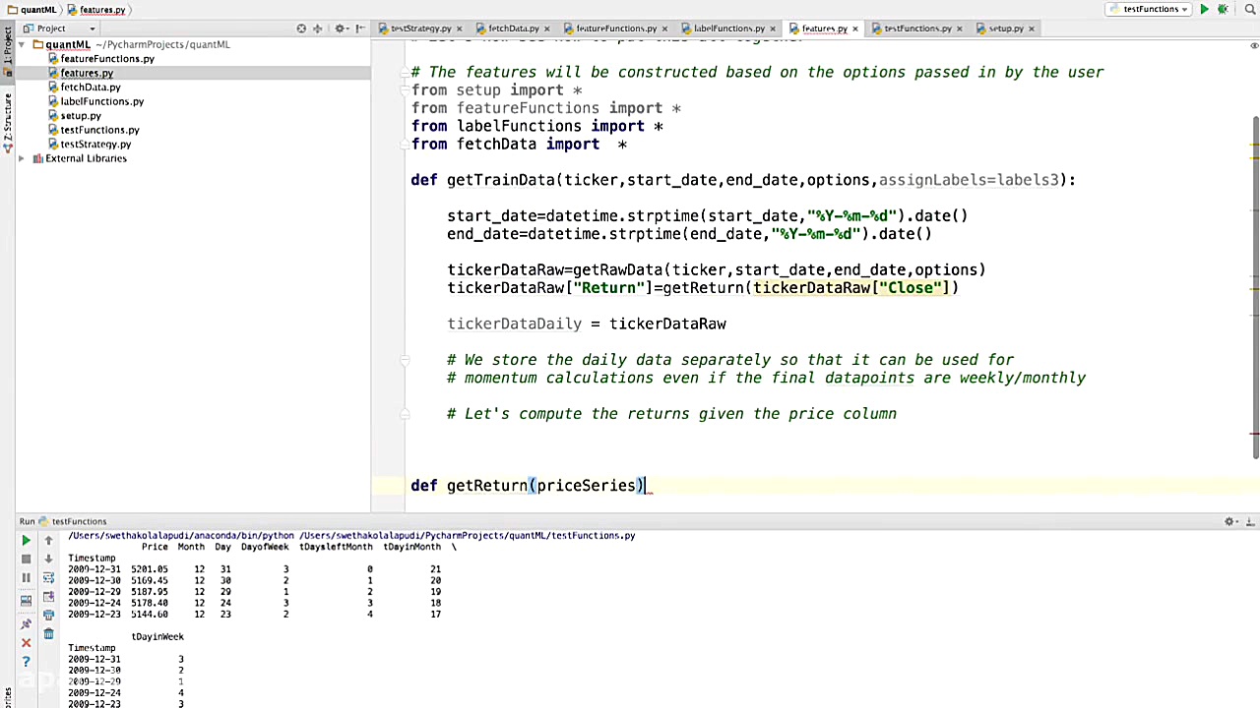Click the getReturn function definition line
The image size is (1260, 708).
530,486
